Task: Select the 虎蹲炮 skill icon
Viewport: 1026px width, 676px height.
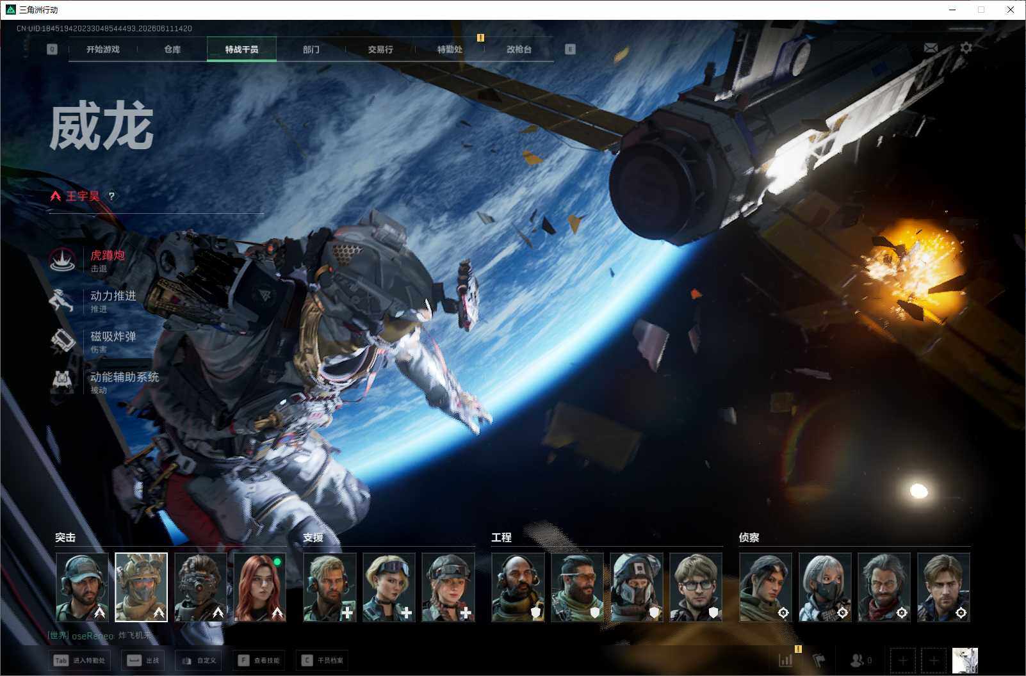Action: 62,260
